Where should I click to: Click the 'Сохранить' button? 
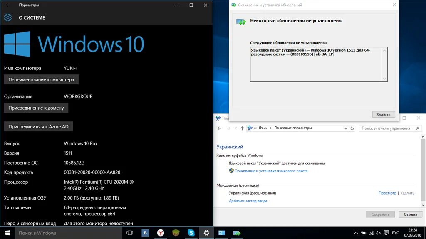(380, 214)
